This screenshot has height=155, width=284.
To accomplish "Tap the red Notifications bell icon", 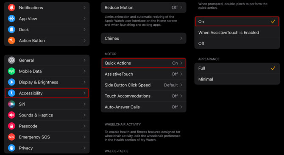I will (x=11, y=8).
